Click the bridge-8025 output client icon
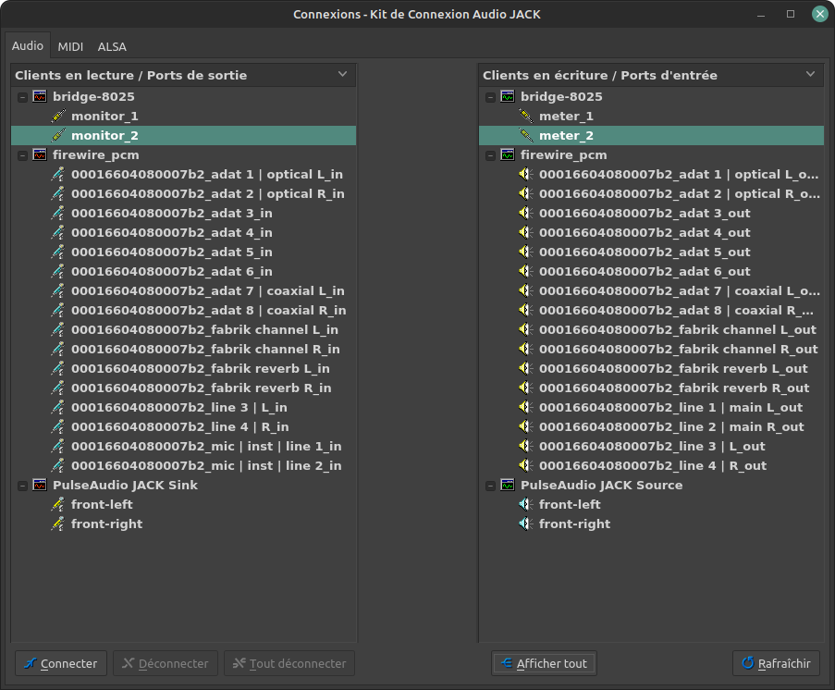The width and height of the screenshot is (835, 690). pyautogui.click(x=40, y=96)
